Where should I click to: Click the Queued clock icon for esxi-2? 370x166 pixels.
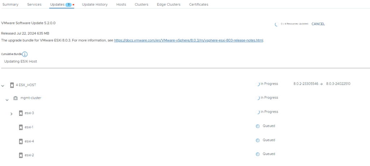click(258, 154)
